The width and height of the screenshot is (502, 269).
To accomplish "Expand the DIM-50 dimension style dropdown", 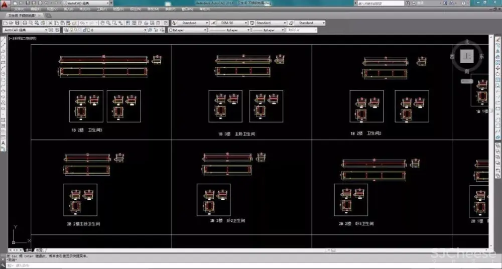I will pos(246,23).
